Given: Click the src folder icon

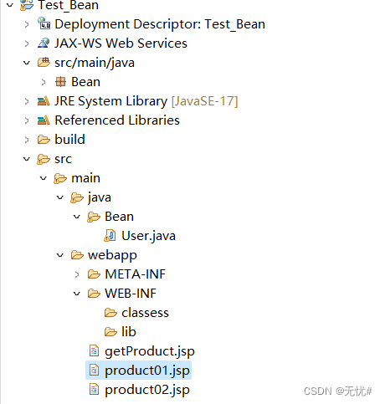Looking at the screenshot, I should [x=44, y=159].
